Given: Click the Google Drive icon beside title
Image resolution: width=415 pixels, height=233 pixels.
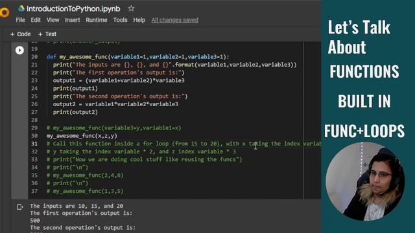Looking at the screenshot, I should (21, 8).
